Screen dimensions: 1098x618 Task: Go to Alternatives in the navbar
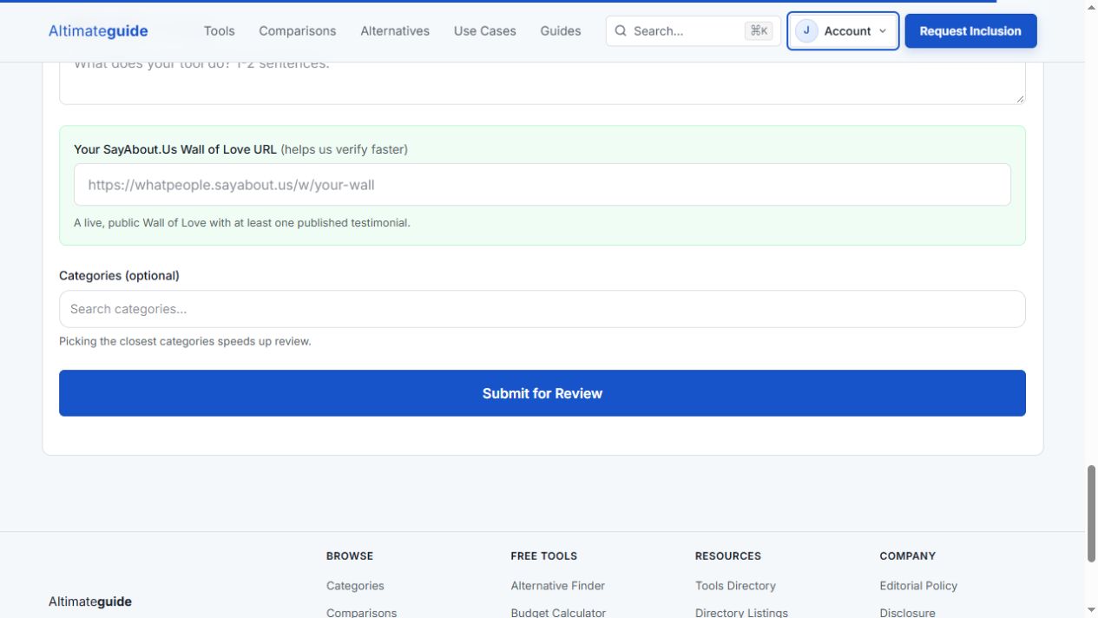pyautogui.click(x=395, y=31)
